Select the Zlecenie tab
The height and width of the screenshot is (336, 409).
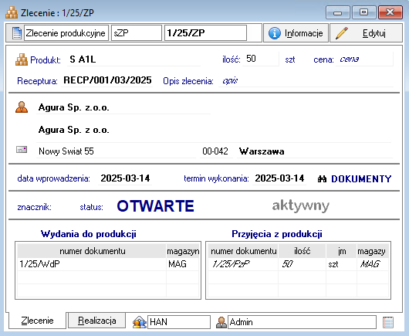tap(37, 321)
